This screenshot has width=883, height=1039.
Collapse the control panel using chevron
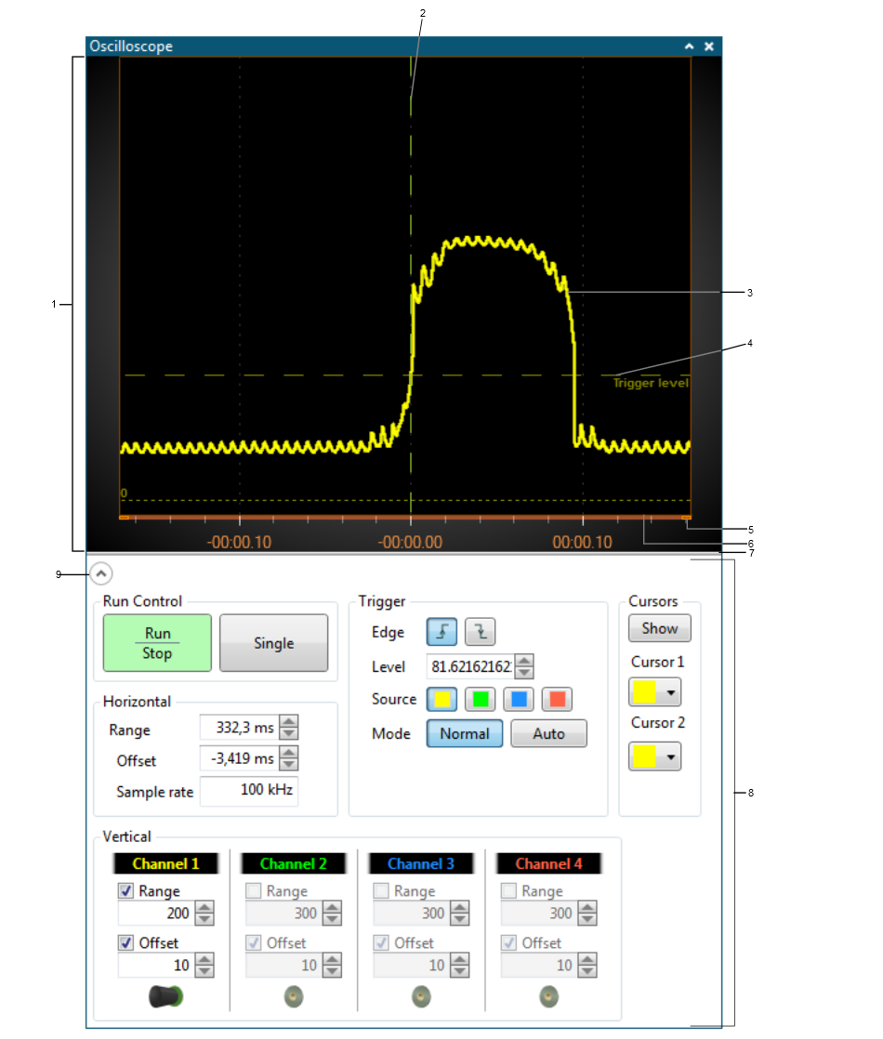tap(100, 574)
